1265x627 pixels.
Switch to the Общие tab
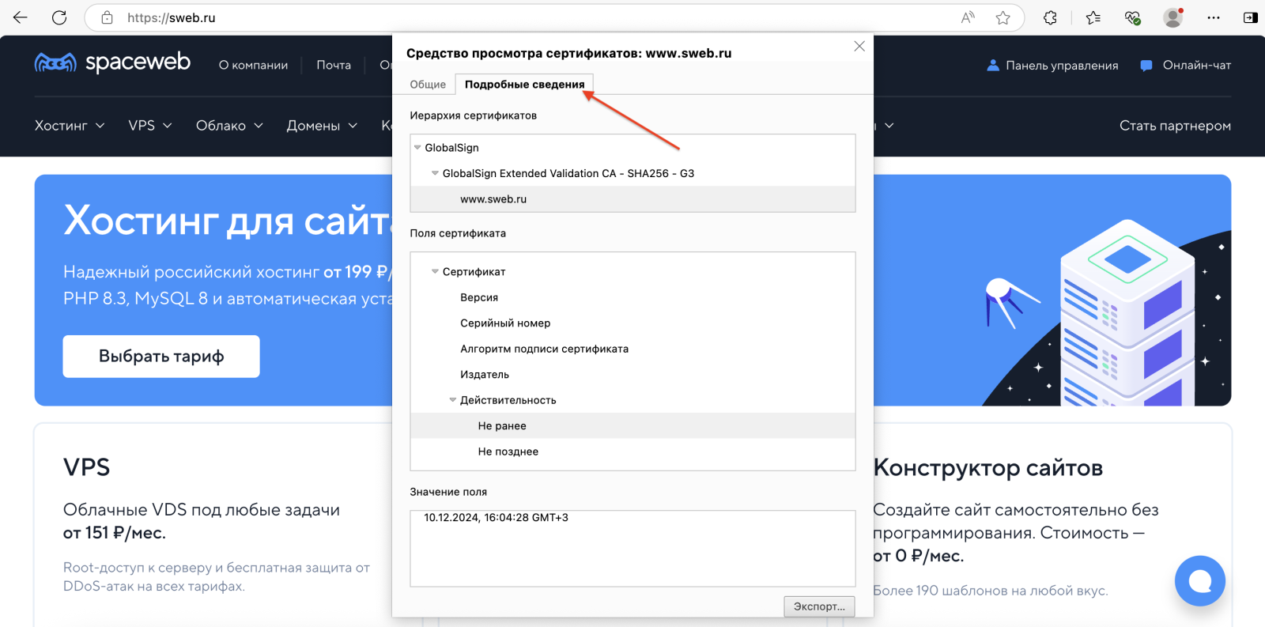[428, 85]
